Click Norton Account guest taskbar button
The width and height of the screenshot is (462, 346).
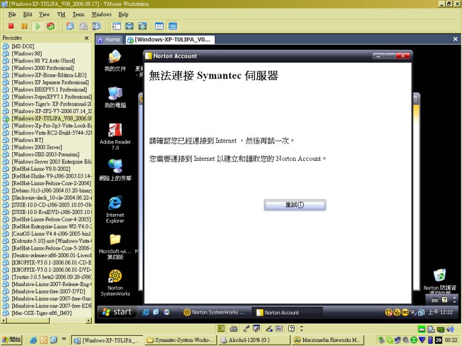tap(287, 313)
